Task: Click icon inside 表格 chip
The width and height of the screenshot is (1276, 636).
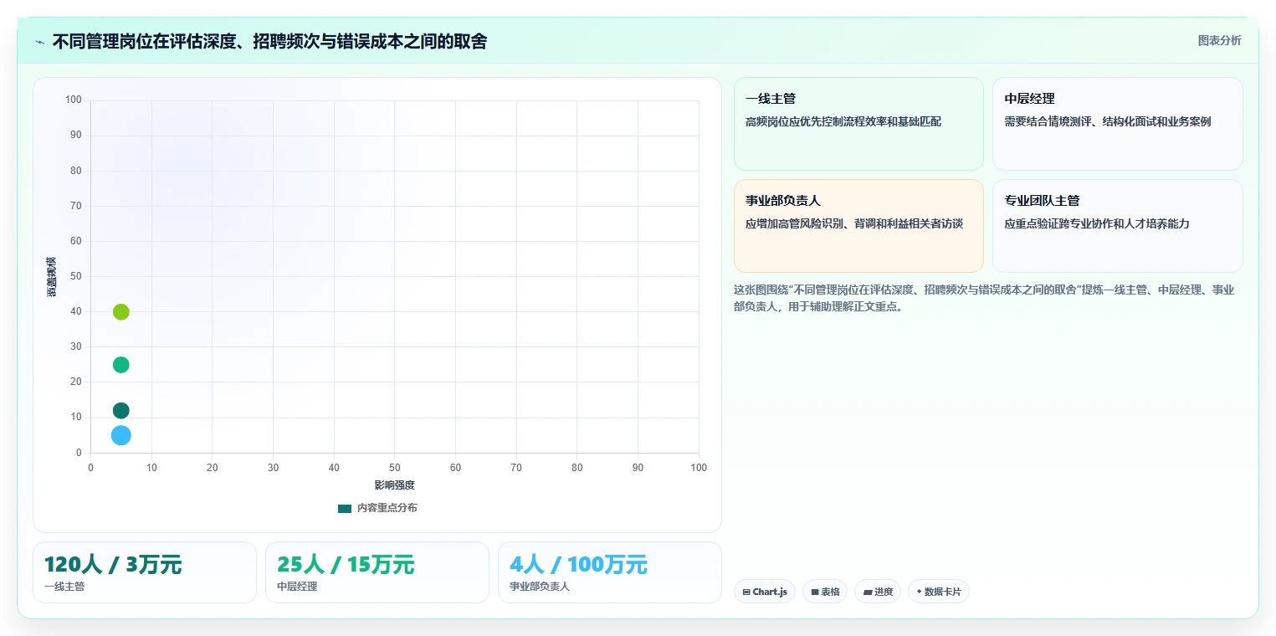Action: 815,592
